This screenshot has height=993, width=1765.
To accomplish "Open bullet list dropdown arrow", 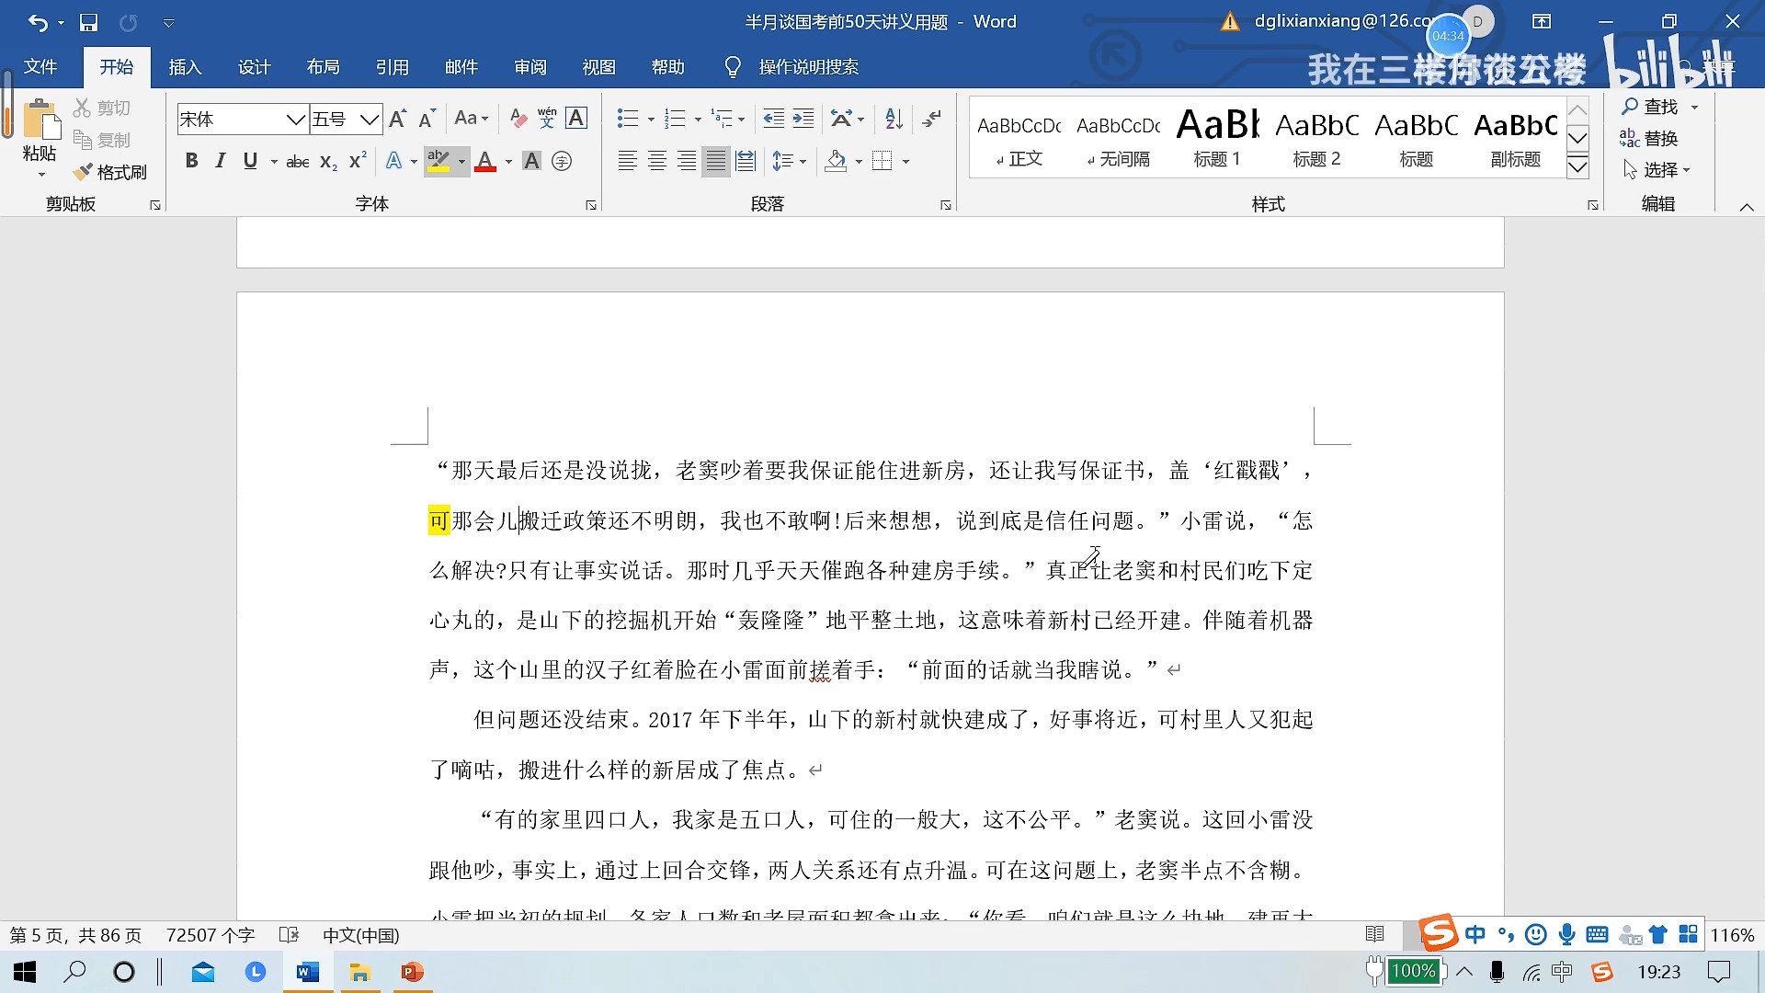I will tap(651, 119).
